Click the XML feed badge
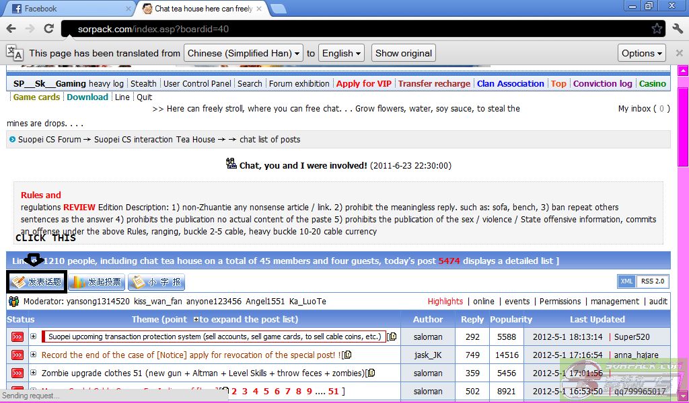Image resolution: width=689 pixels, height=403 pixels. coord(626,281)
